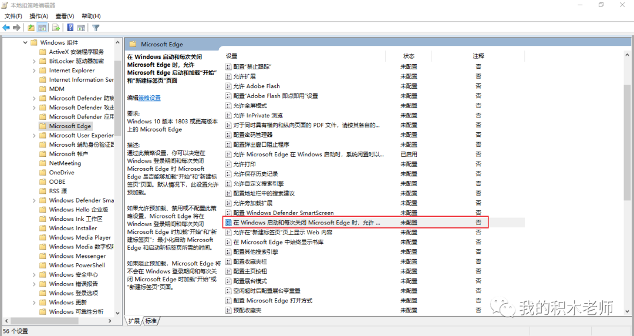Open the 查看(V) menu

pyautogui.click(x=65, y=16)
